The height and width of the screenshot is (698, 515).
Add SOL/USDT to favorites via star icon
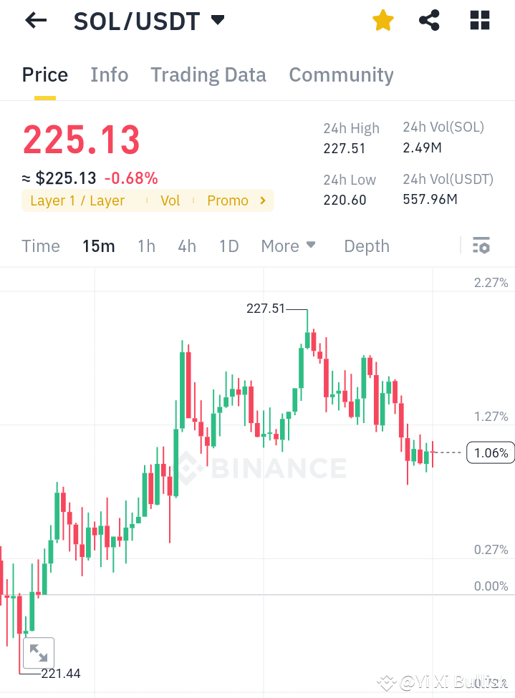pos(382,20)
